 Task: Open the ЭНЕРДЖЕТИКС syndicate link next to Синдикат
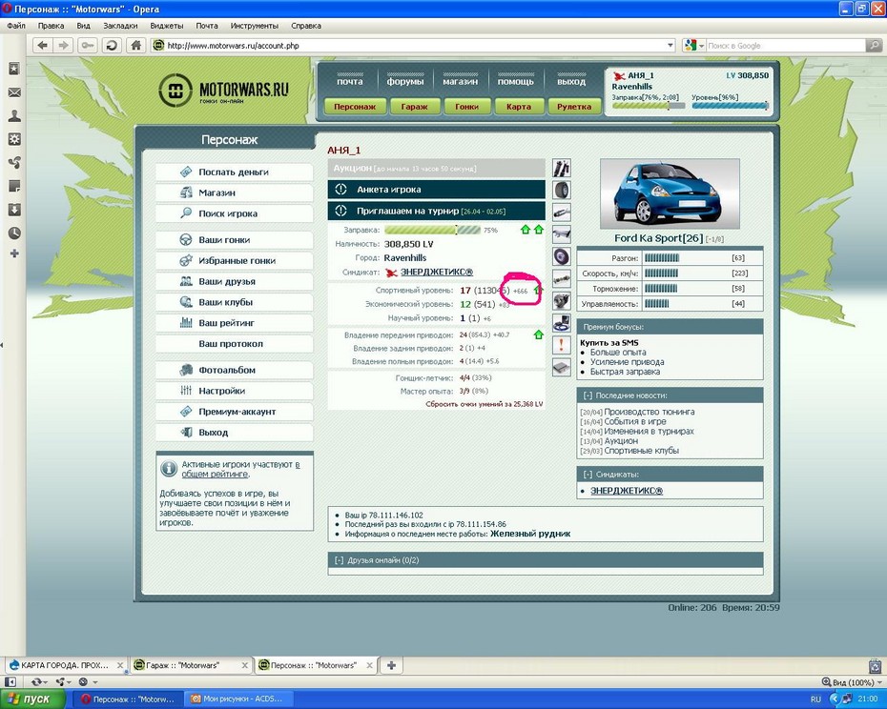point(437,272)
